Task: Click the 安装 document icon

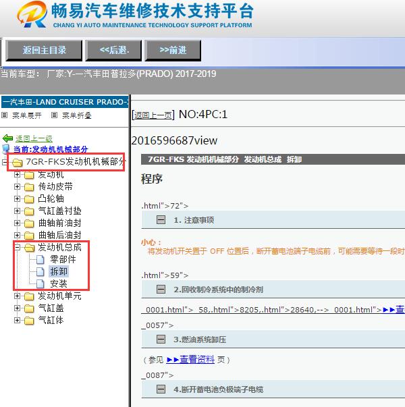Action: click(40, 283)
